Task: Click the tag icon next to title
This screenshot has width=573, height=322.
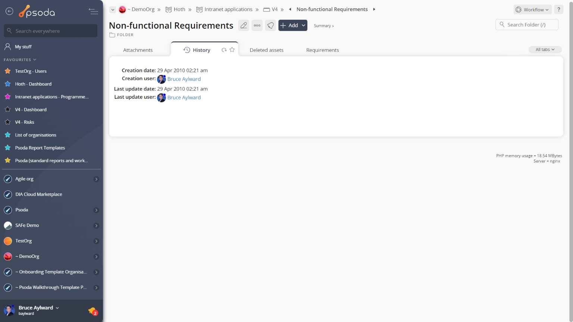Action: (270, 25)
